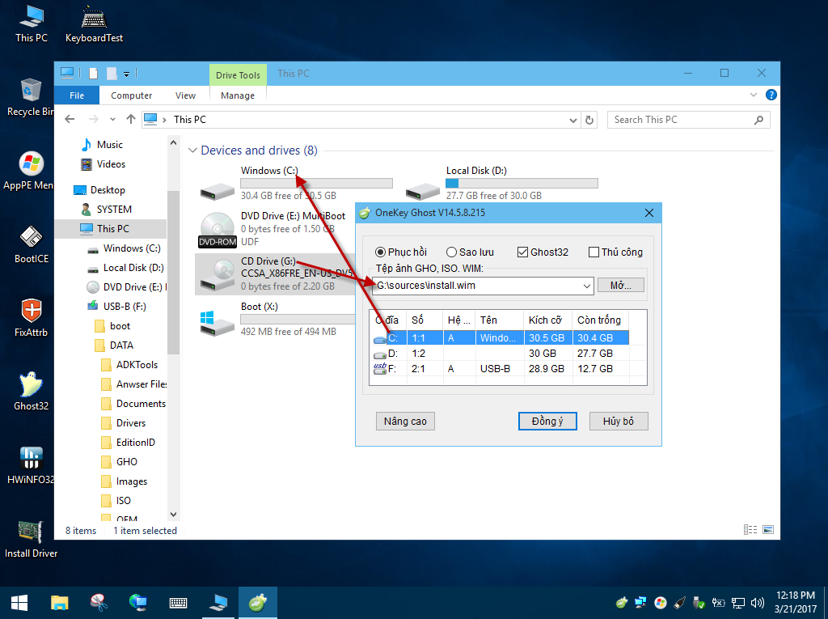Select the D: partition row in Ghost list
This screenshot has width=828, height=619.
coord(501,353)
